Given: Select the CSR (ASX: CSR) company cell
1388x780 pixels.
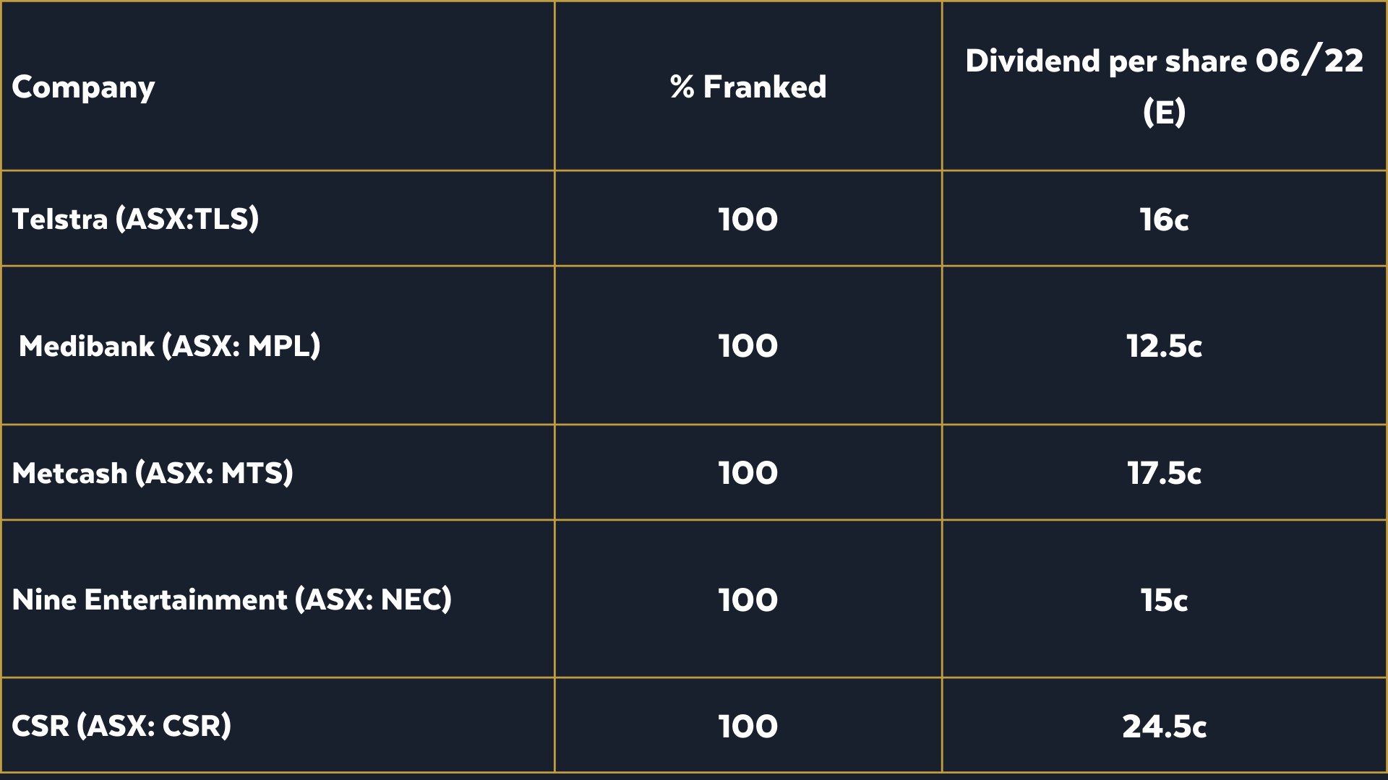Looking at the screenshot, I should click(x=121, y=726).
